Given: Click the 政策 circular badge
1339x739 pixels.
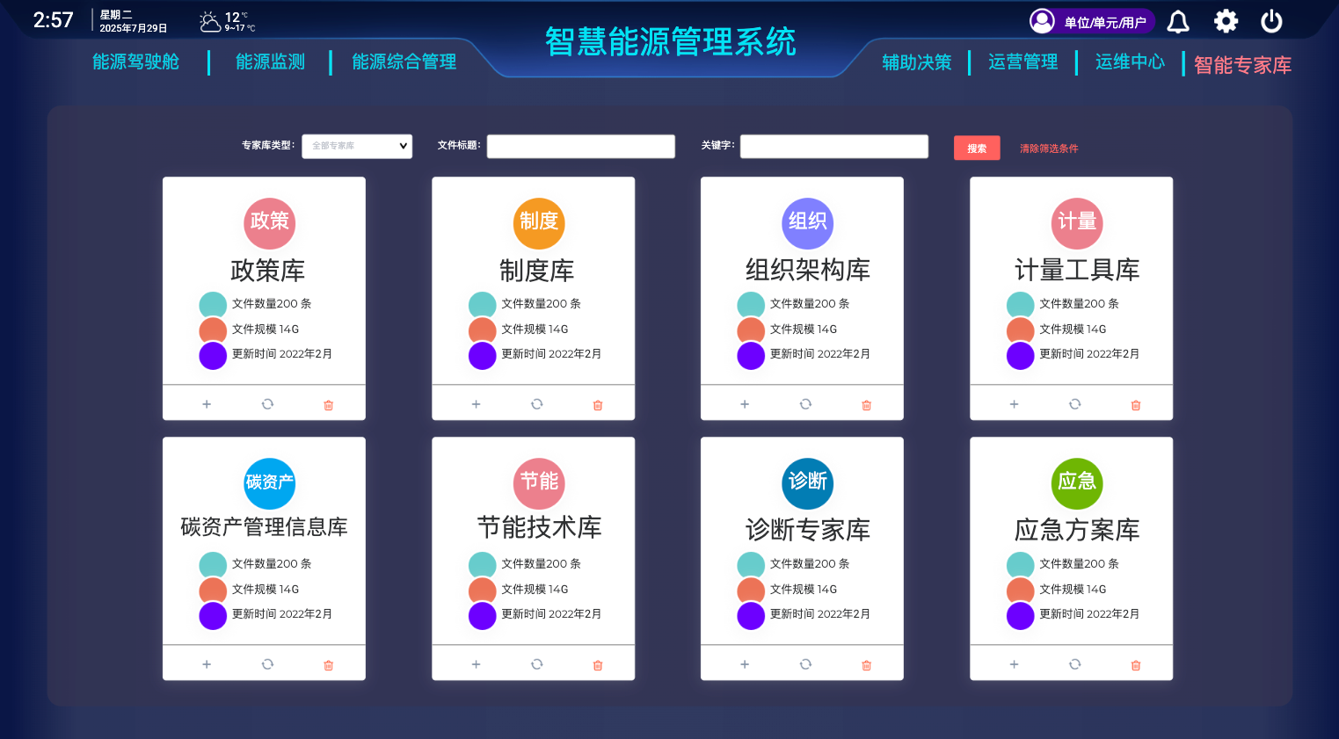Looking at the screenshot, I should click(x=269, y=223).
